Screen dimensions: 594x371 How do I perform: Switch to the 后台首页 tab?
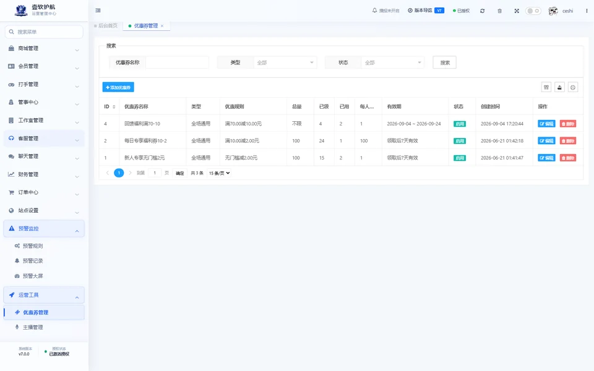[106, 26]
